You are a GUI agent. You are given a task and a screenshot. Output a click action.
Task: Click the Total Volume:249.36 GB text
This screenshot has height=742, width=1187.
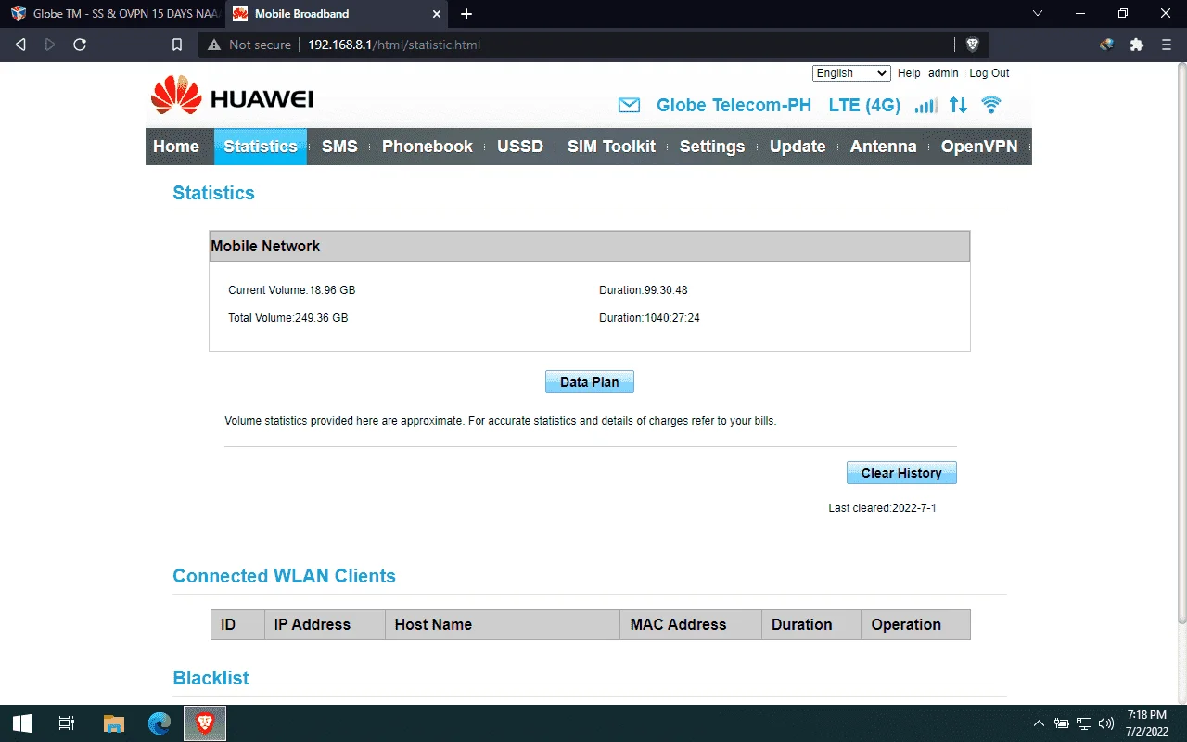click(288, 318)
